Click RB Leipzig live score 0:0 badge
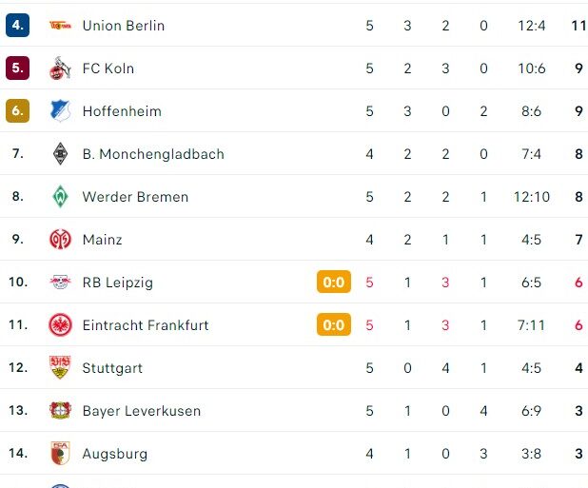The width and height of the screenshot is (588, 488). pyautogui.click(x=333, y=283)
